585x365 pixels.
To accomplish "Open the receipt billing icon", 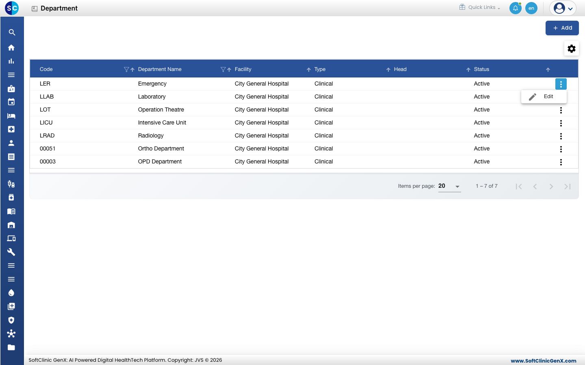I will point(11,157).
